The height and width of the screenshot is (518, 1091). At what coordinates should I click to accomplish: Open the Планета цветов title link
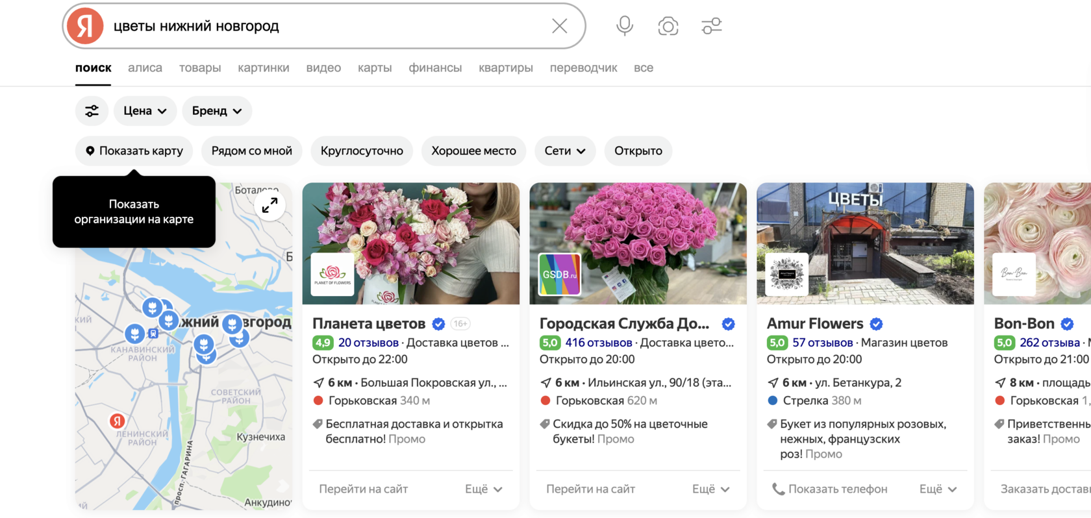pos(369,323)
